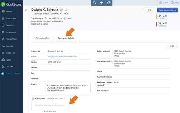Open Customers menu item

coord(11,18)
